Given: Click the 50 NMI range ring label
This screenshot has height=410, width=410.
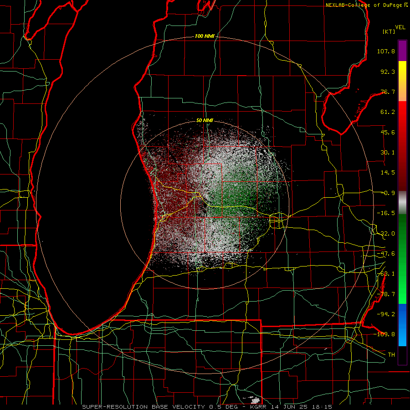Looking at the screenshot, I should [x=205, y=121].
